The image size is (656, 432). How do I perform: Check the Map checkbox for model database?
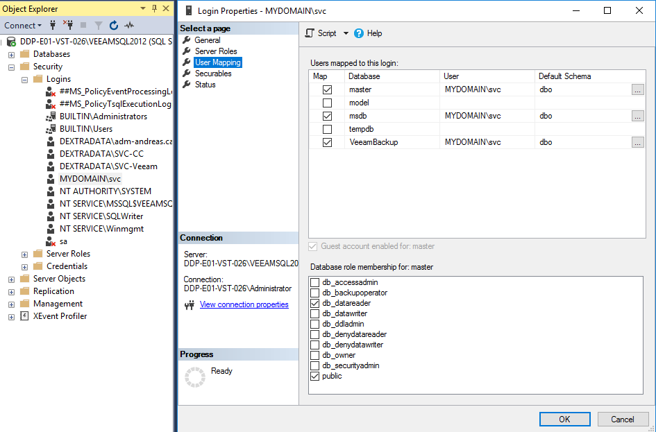(327, 103)
